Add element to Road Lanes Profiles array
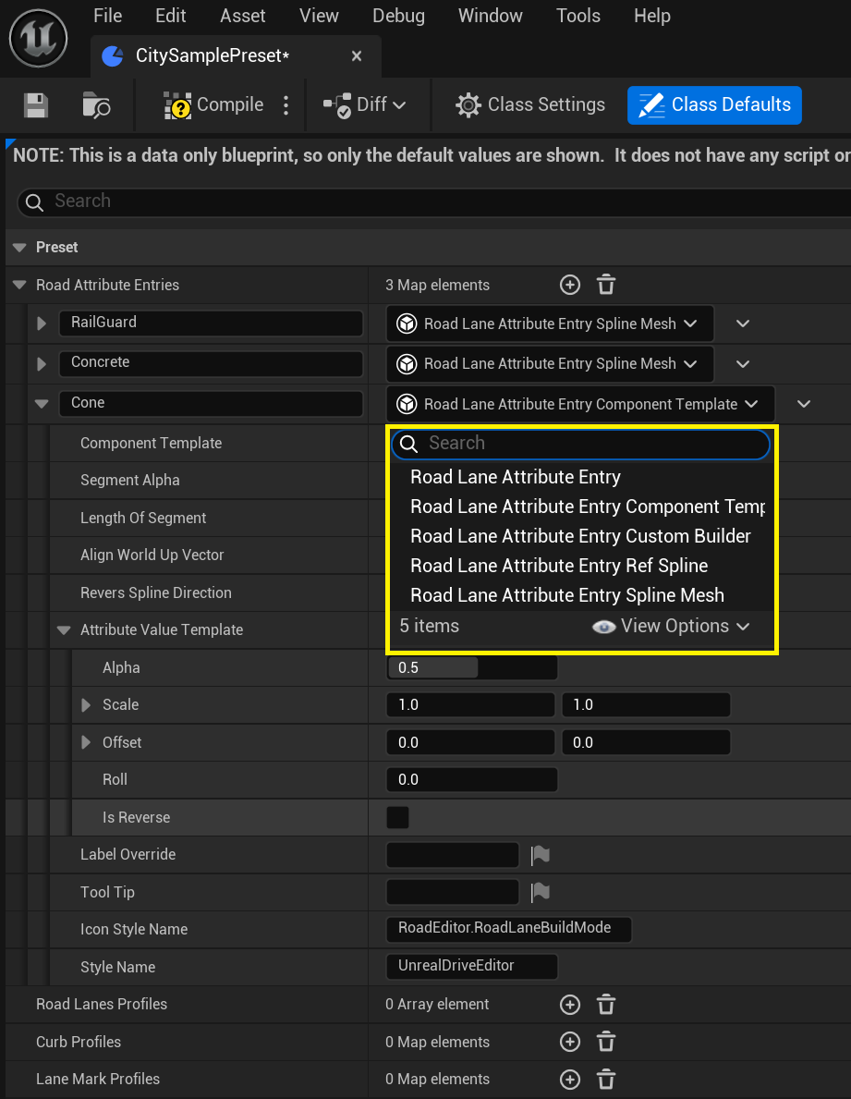This screenshot has width=851, height=1099. click(570, 1005)
